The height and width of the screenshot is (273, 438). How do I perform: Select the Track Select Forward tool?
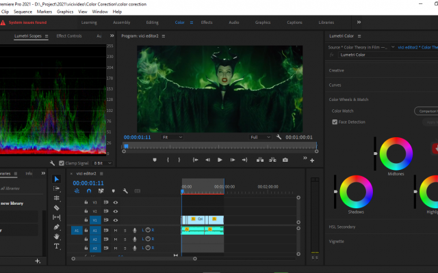point(56,188)
